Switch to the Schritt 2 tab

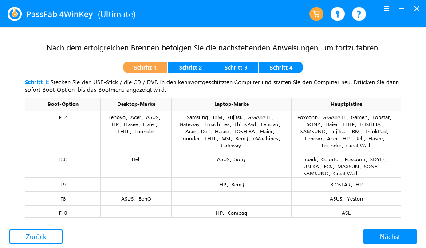click(x=190, y=67)
